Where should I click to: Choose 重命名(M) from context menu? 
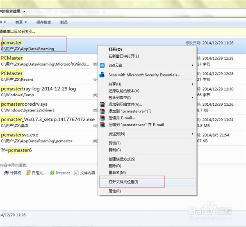117,173
